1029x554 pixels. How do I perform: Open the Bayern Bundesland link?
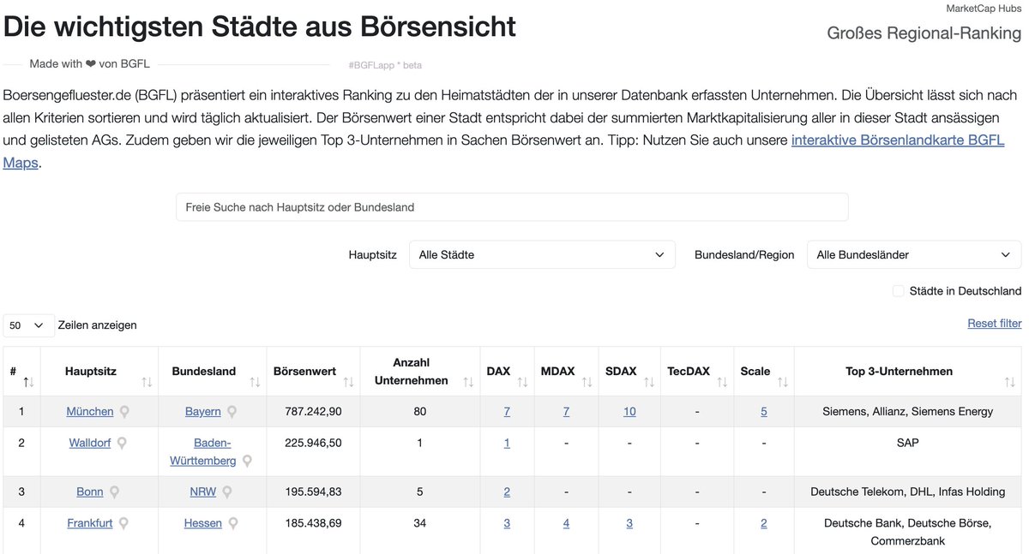tap(203, 412)
